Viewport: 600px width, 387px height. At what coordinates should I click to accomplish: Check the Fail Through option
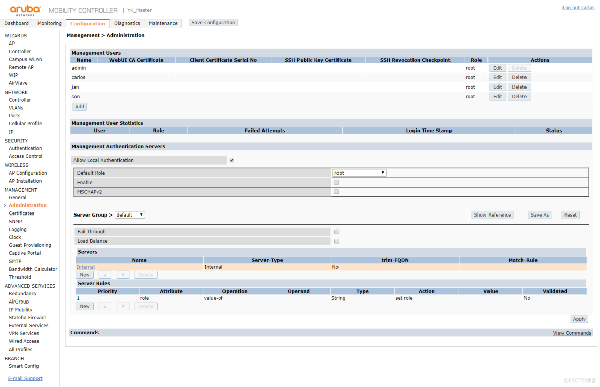[x=336, y=232]
